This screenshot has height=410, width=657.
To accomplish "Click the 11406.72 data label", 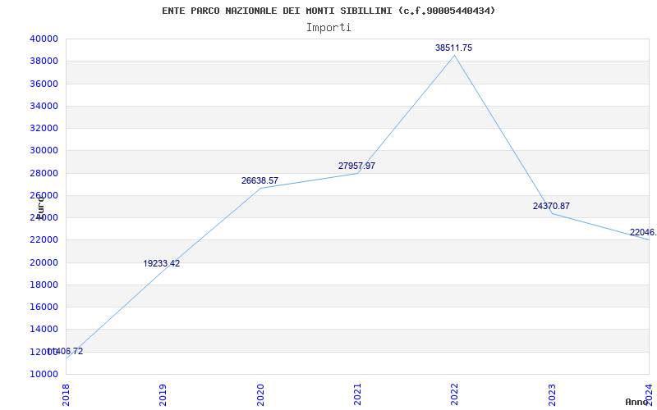I will [65, 352].
